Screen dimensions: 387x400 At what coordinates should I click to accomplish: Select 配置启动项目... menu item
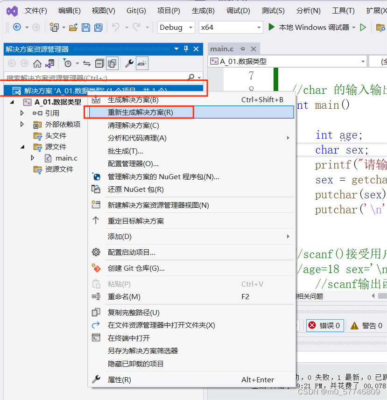coord(191,253)
